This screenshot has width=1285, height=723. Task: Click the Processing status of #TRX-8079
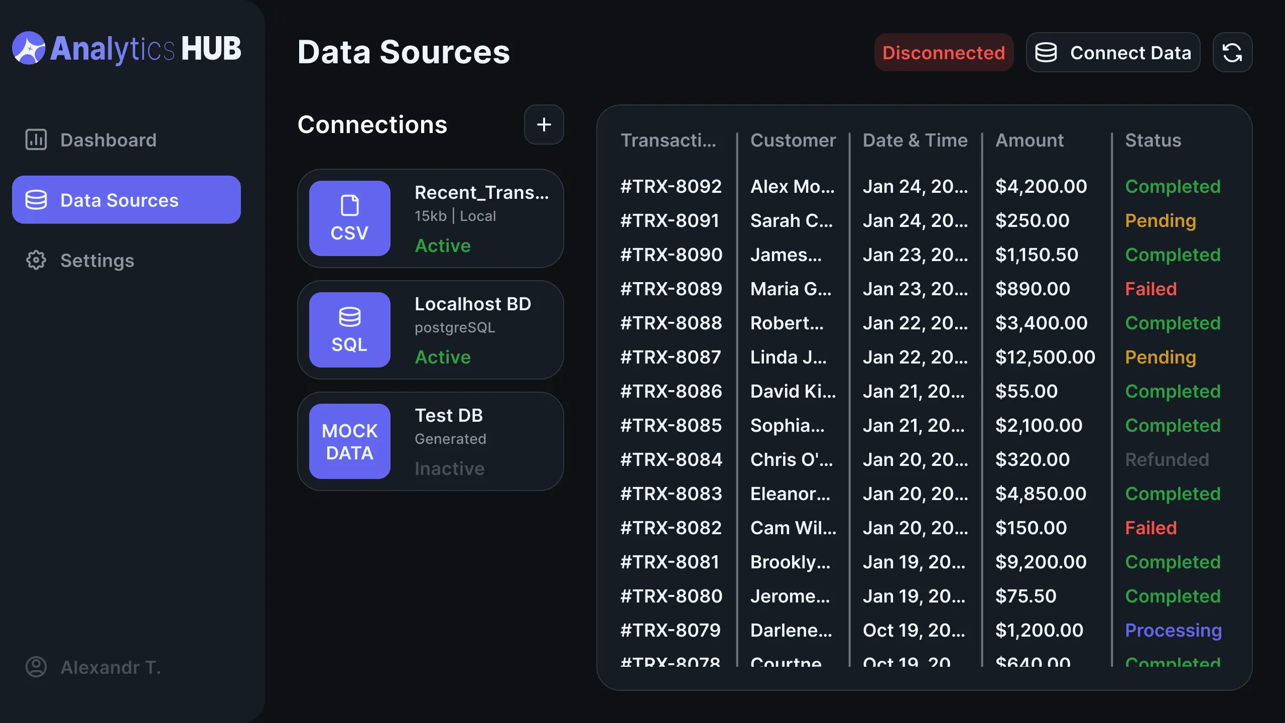click(1173, 630)
